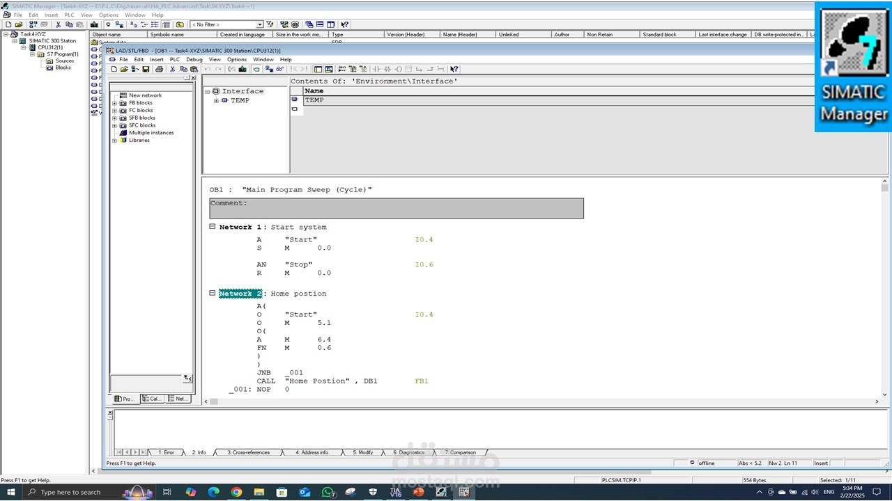Open the Debug menu in the LAD editor
This screenshot has width=892, height=501.
pyautogui.click(x=194, y=59)
